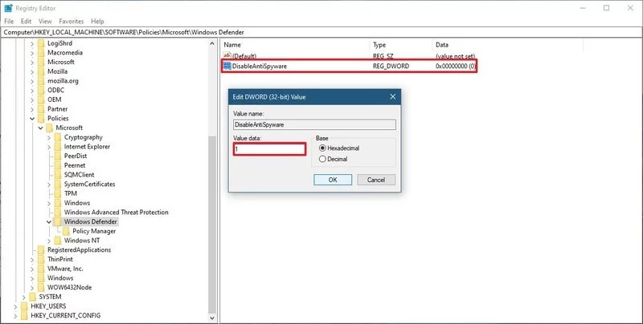Click the Value data input field
Image resolution: width=643 pixels, height=324 pixels.
point(269,149)
